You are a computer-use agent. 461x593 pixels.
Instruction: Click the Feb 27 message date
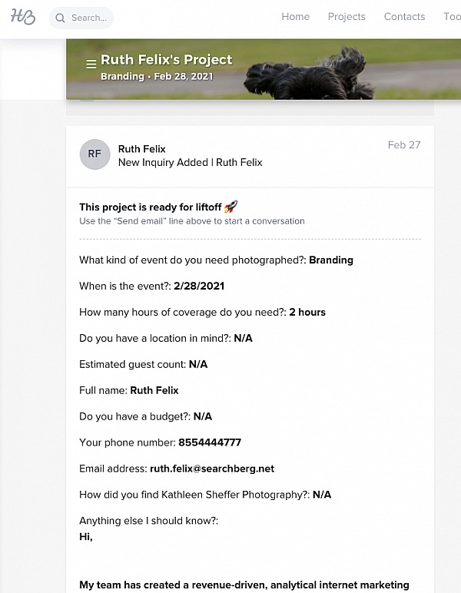404,145
